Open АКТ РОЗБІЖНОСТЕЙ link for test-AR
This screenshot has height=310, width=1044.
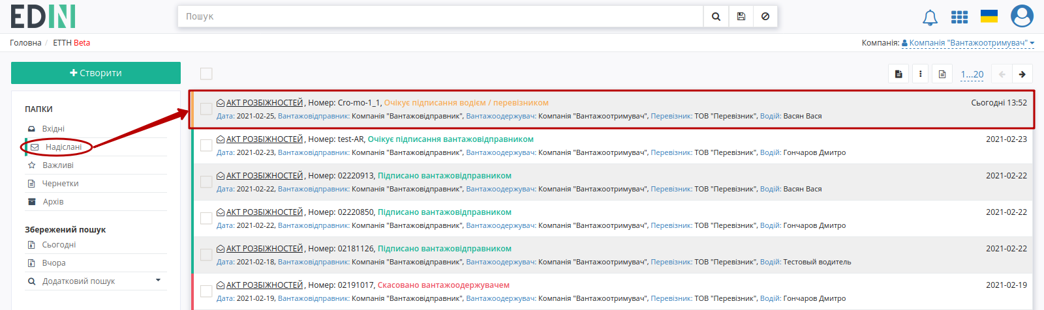tap(265, 139)
